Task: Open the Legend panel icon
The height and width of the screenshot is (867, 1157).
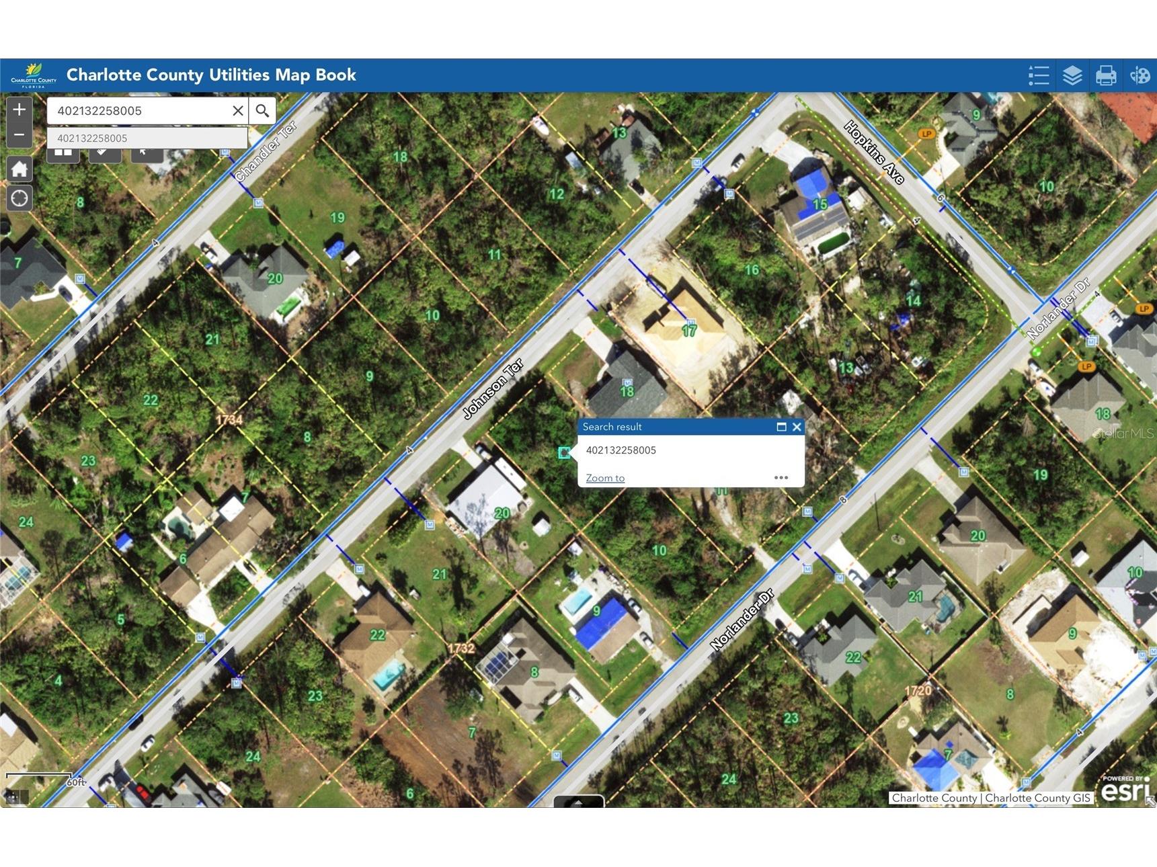Action: (1039, 75)
